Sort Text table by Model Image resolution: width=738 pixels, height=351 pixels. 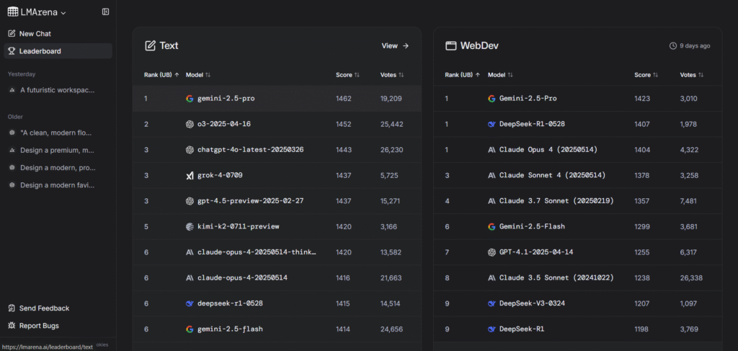click(198, 75)
